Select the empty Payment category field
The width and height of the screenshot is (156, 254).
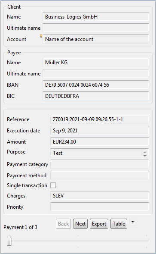100,164
